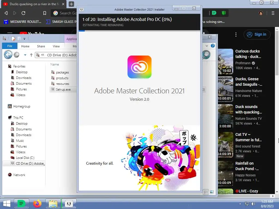Click the Explorer help question mark icon
The image size is (279, 209).
(213, 46)
